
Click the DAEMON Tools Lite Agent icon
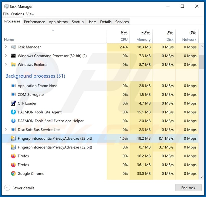[13, 112]
